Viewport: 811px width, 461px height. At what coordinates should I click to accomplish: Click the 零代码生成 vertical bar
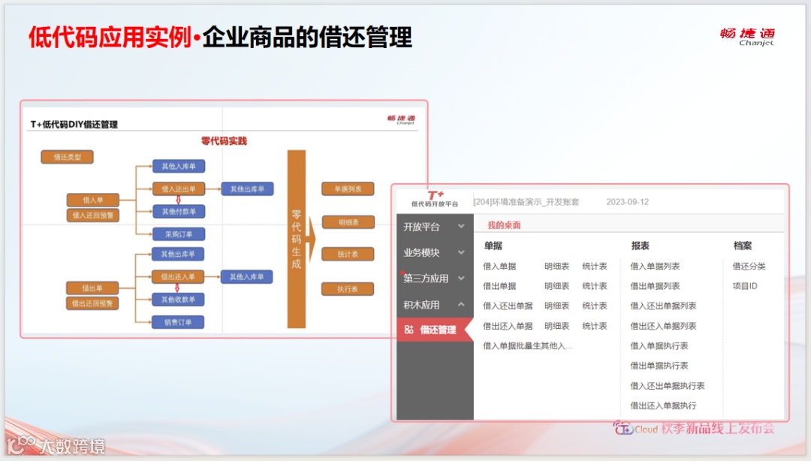297,239
